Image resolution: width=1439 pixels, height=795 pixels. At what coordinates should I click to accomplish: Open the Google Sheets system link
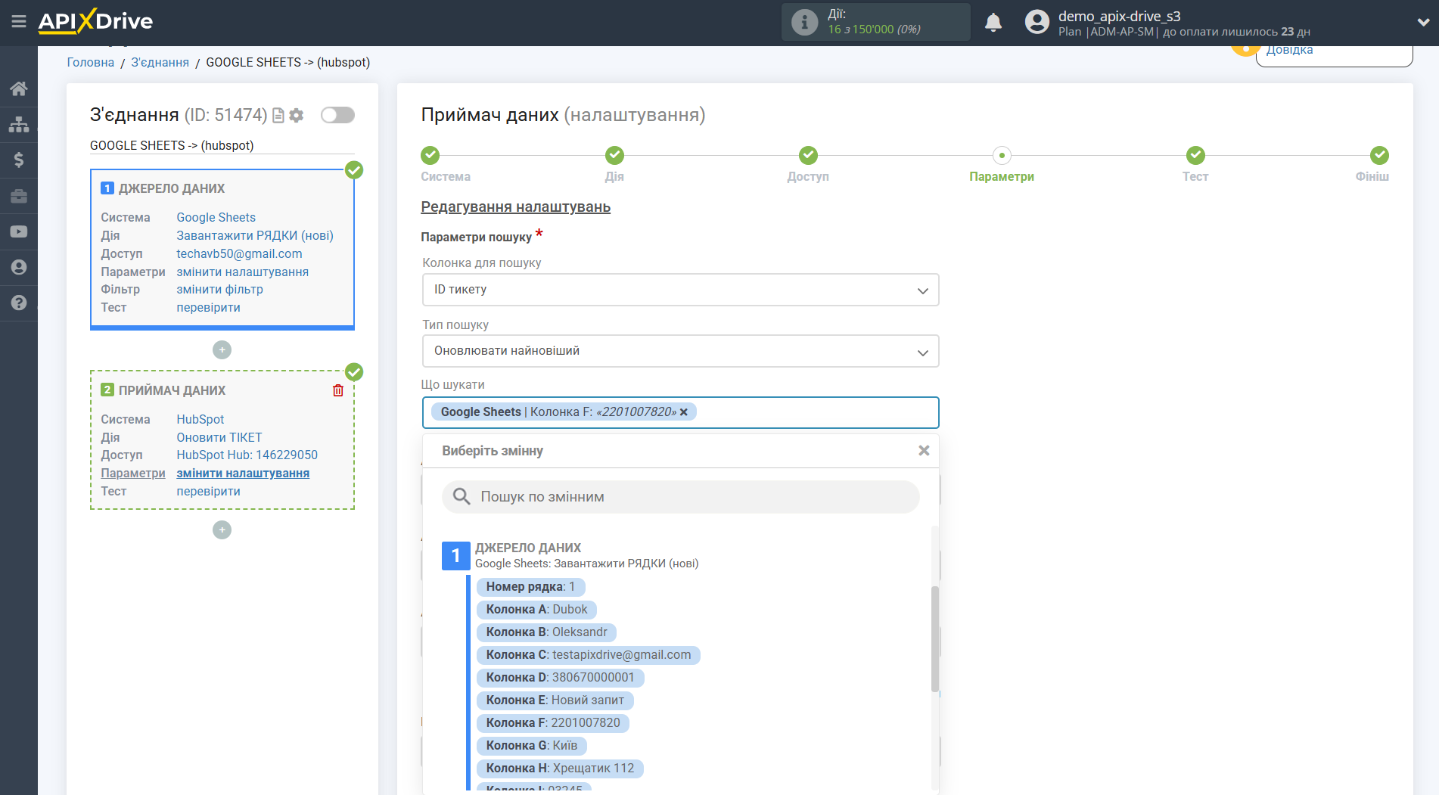[x=216, y=217]
